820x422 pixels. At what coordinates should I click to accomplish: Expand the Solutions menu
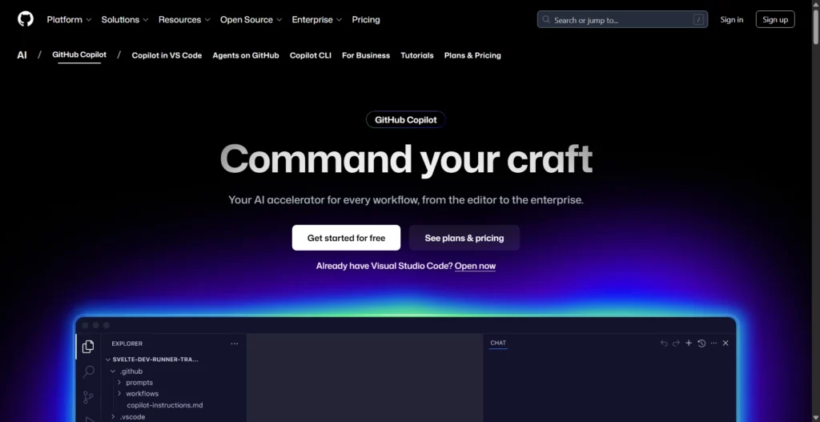tap(124, 19)
